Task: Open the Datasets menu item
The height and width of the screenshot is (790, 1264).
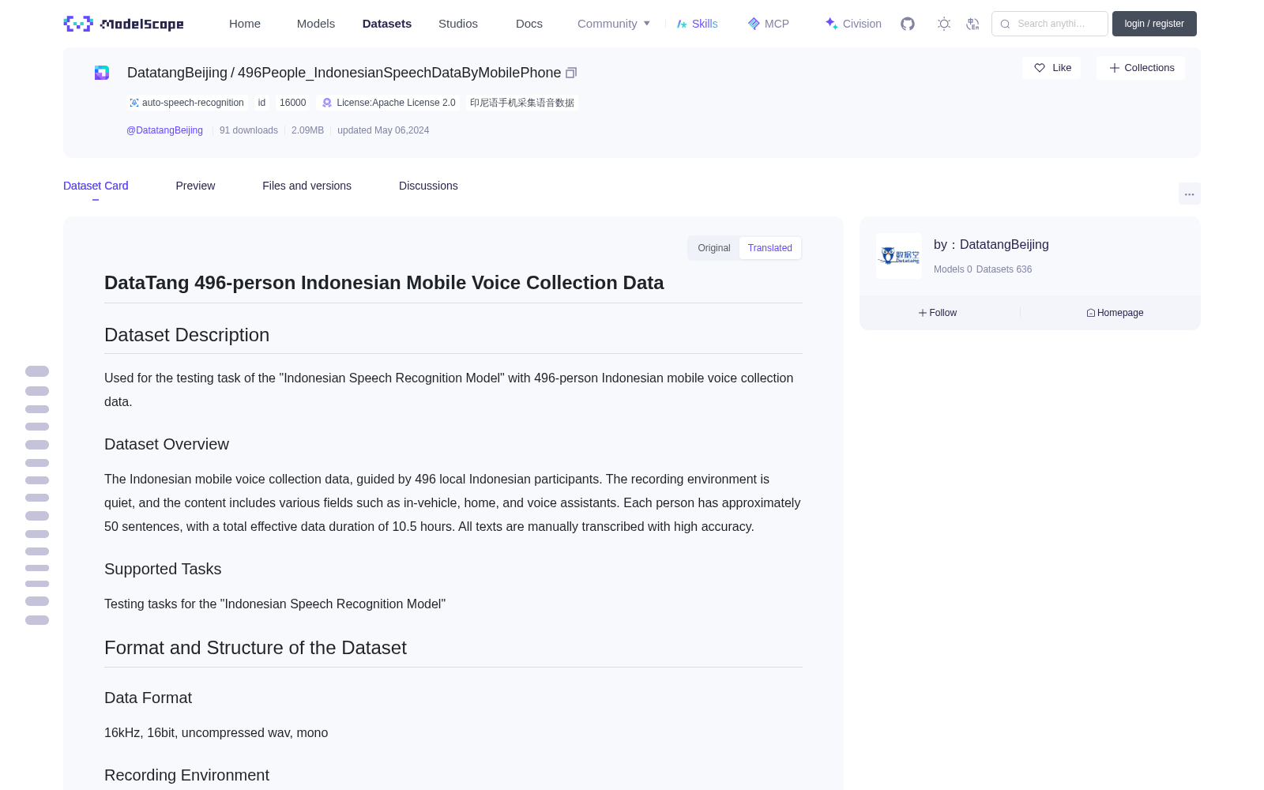Action: pos(387,24)
